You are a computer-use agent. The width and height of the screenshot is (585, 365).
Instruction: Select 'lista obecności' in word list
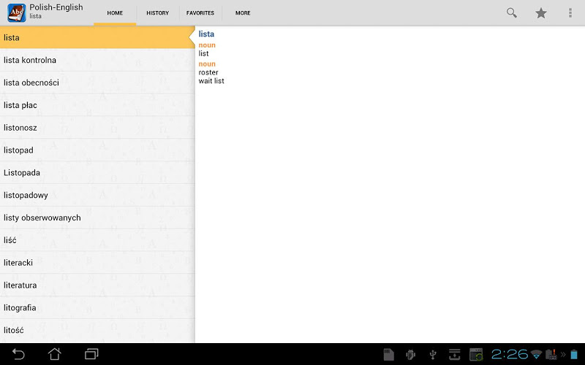click(97, 82)
